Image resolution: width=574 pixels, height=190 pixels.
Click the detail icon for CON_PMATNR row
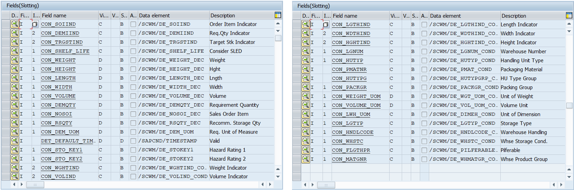pos(306,69)
